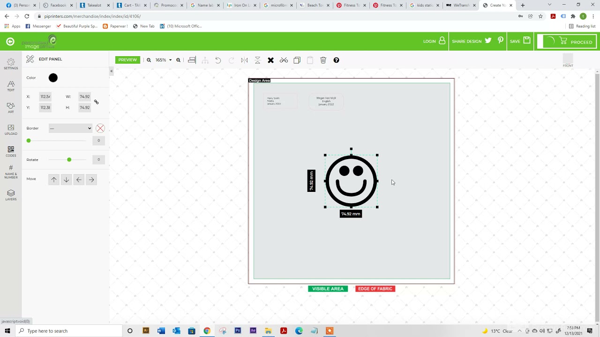The width and height of the screenshot is (600, 337).
Task: Undo the last action
Action: tap(218, 60)
